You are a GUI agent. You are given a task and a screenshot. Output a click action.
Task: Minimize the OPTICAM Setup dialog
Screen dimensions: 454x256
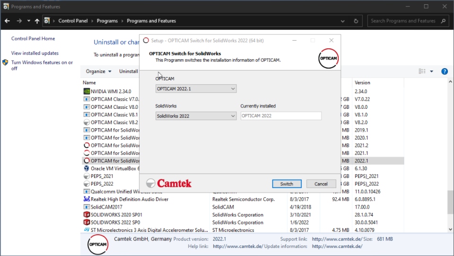coord(295,40)
